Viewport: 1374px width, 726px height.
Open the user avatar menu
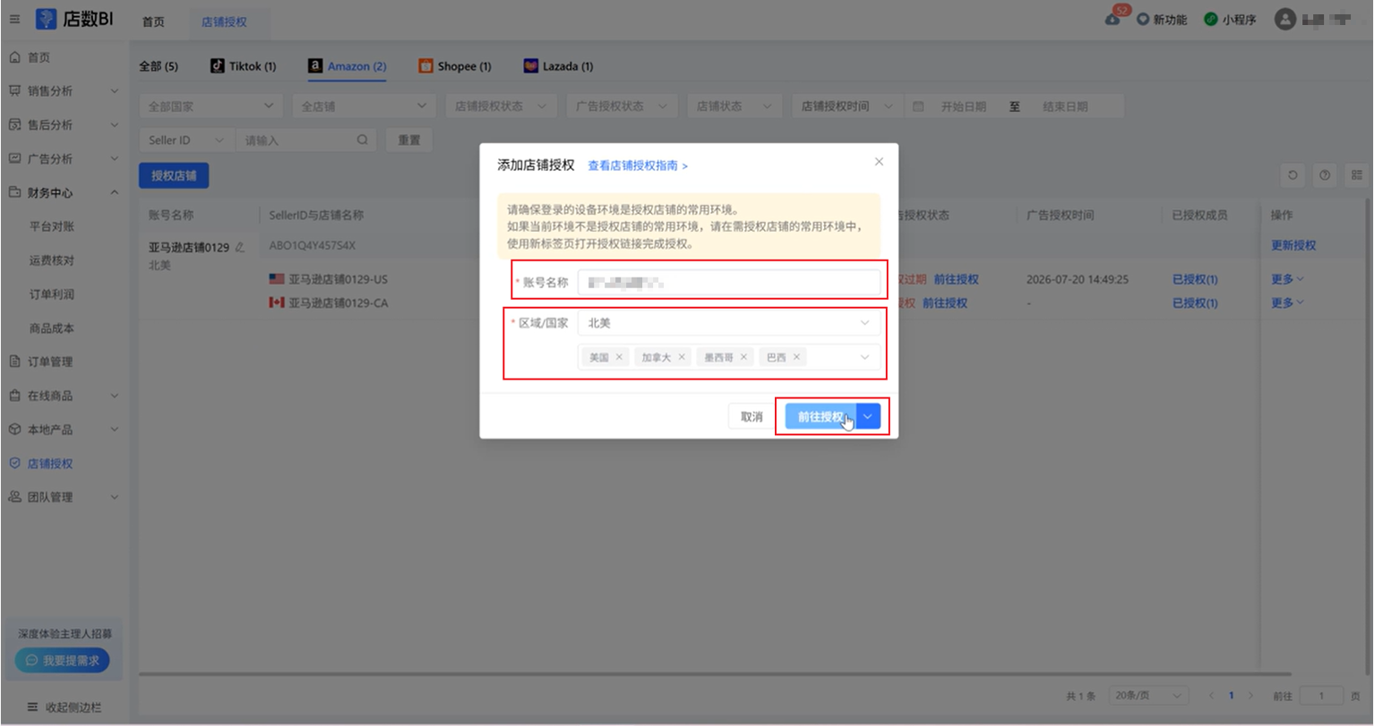pyautogui.click(x=1285, y=19)
